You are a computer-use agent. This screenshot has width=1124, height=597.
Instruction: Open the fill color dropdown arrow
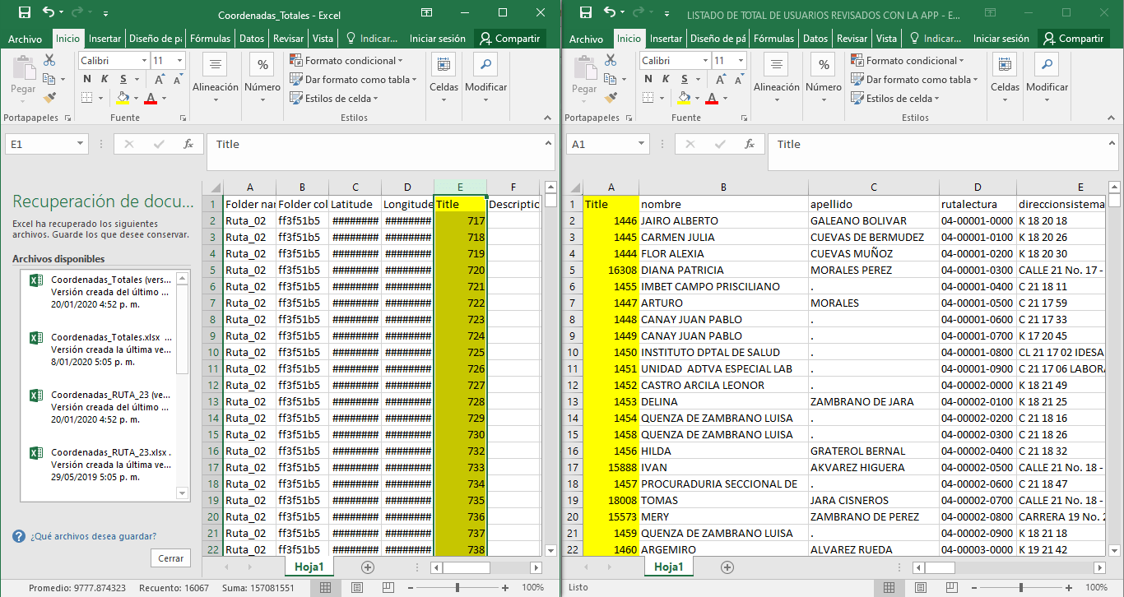coord(135,98)
